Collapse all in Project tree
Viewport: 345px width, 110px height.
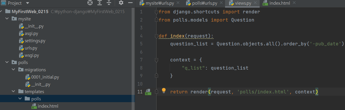109,3
